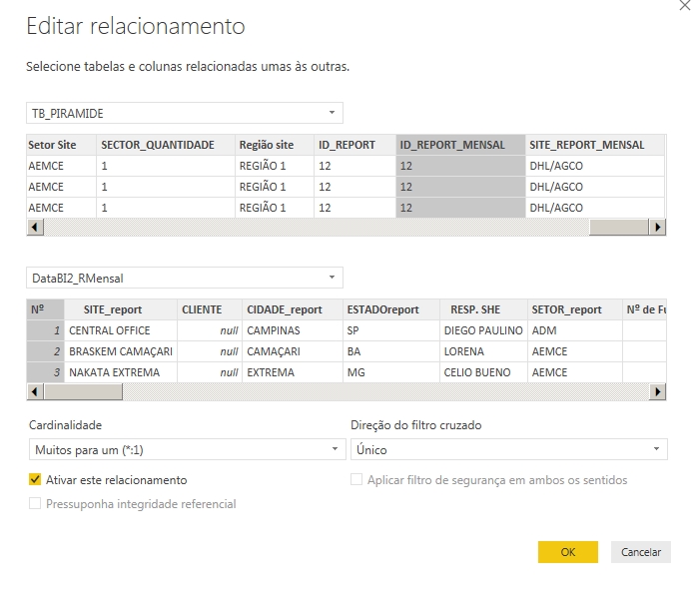This screenshot has height=590, width=697.
Task: Select the Região site column header
Action: [275, 145]
